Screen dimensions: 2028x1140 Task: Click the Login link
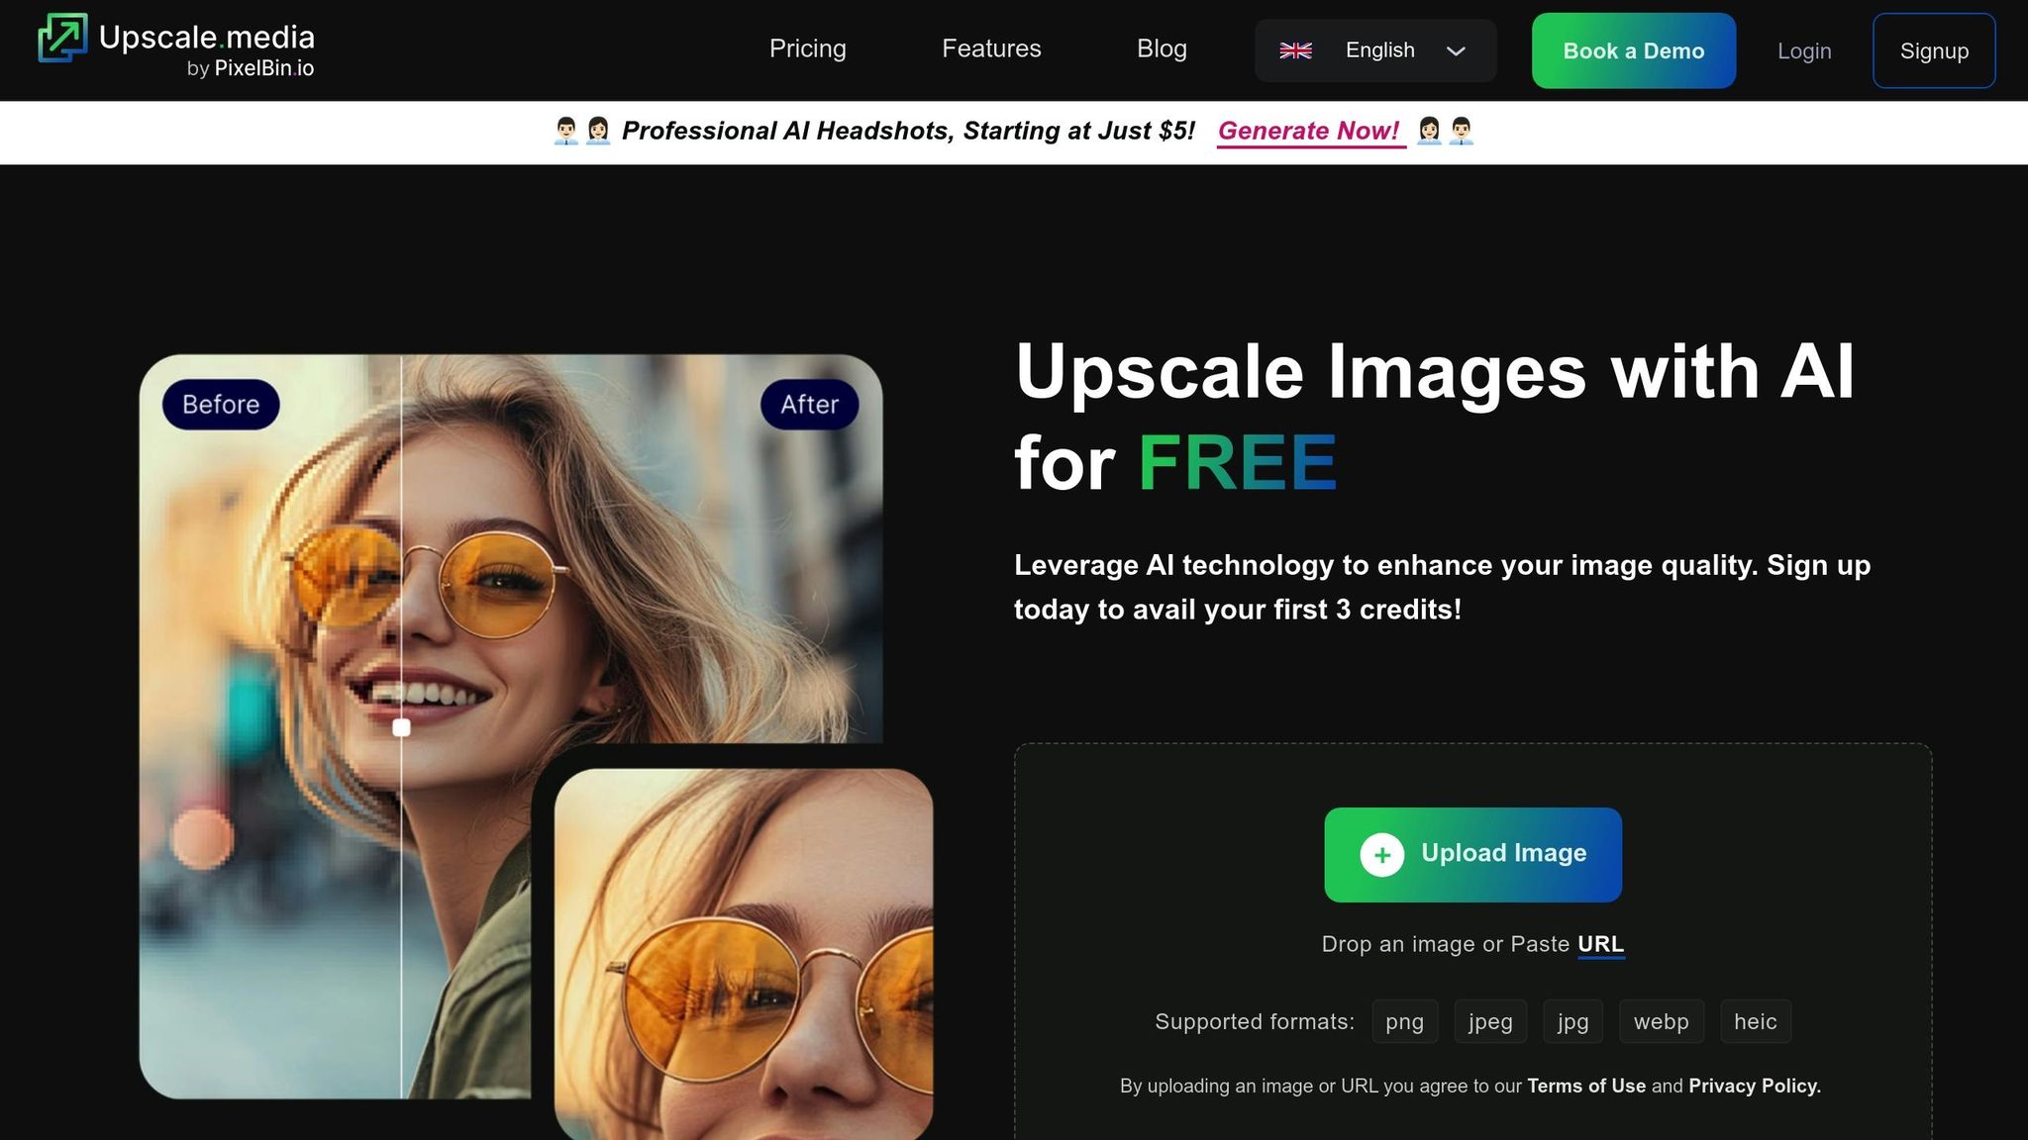[x=1803, y=51]
